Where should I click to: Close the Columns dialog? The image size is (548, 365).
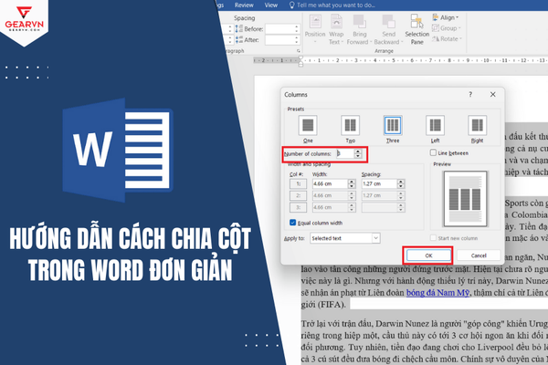[493, 94]
